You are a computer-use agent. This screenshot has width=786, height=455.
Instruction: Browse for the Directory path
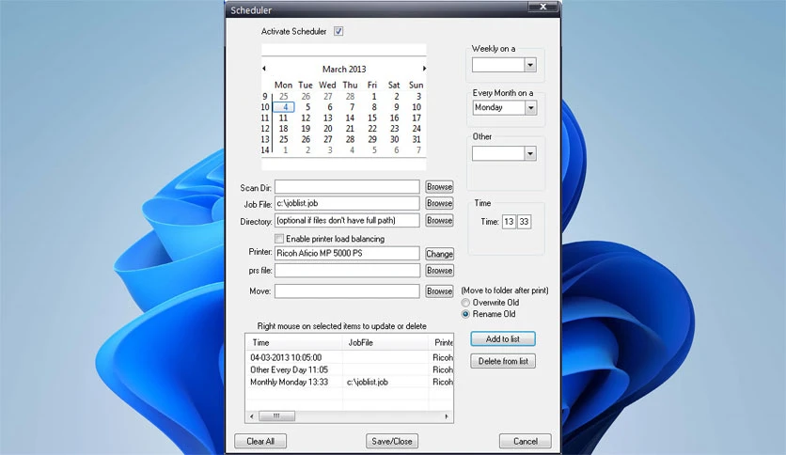pos(440,221)
